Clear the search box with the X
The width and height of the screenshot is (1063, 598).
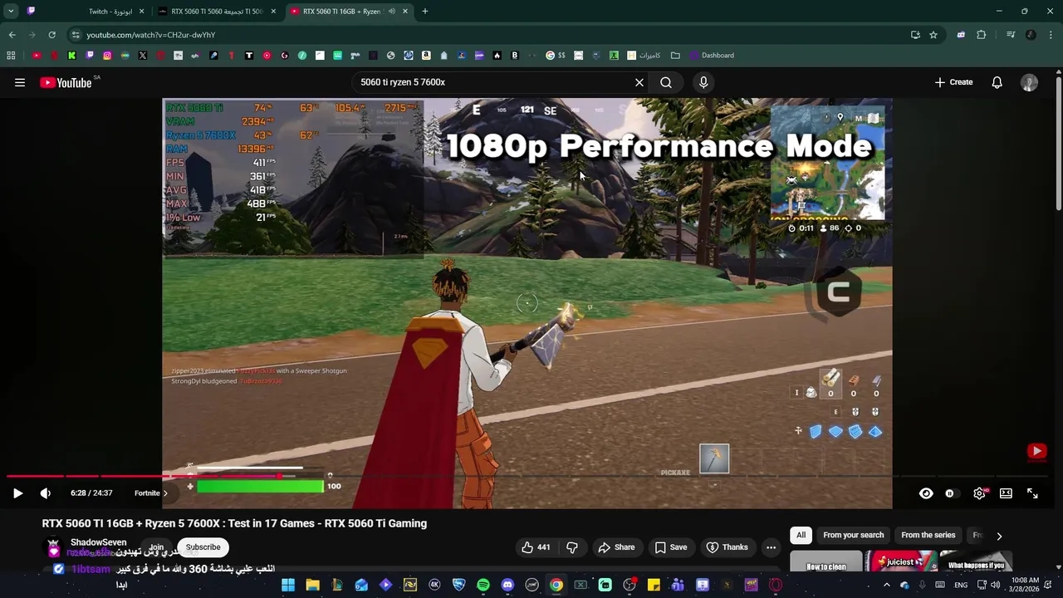coord(639,82)
